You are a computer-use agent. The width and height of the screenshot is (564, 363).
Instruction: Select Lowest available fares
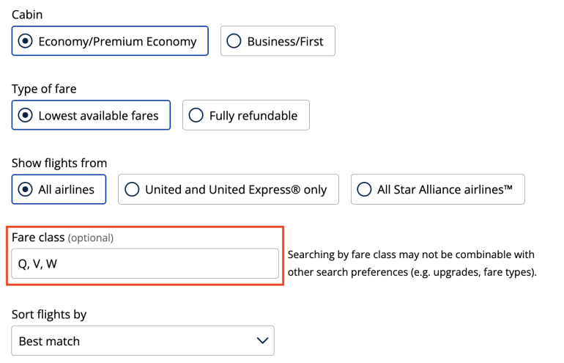coord(91,115)
